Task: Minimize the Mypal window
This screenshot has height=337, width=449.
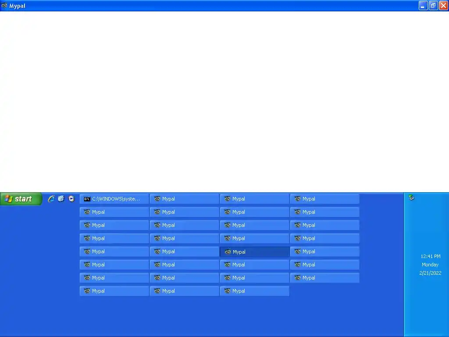Action: point(423,5)
